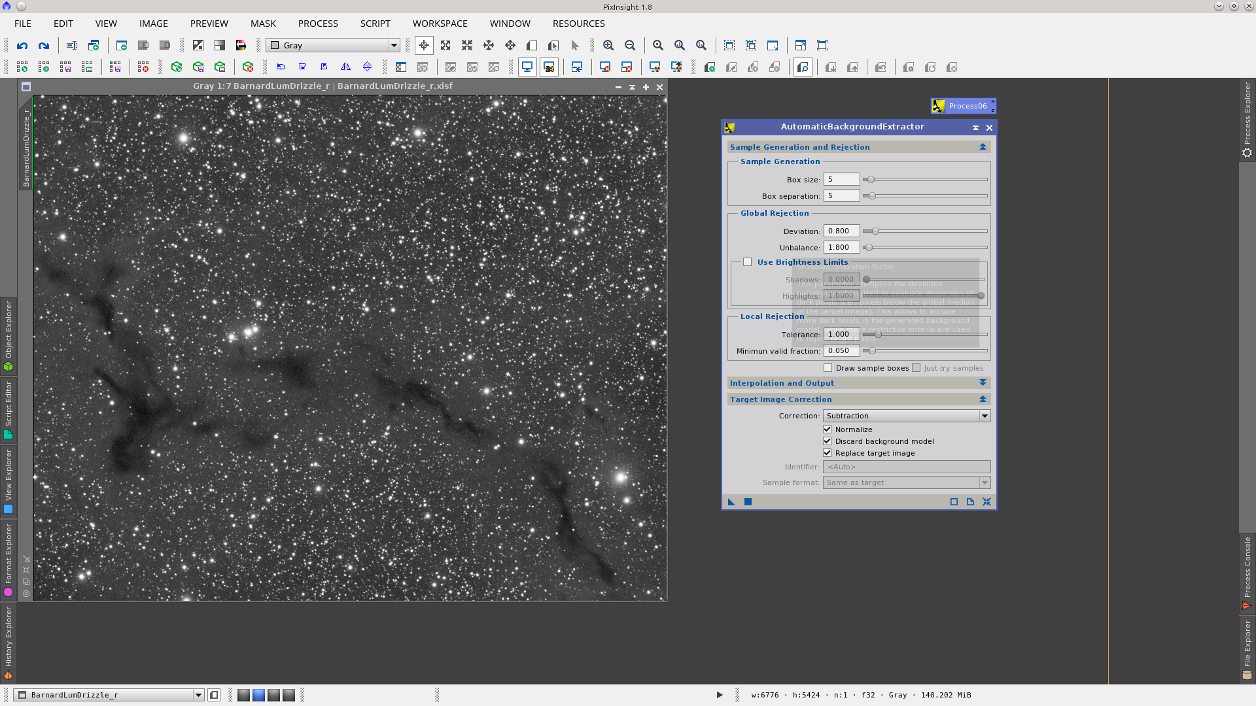The height and width of the screenshot is (706, 1256).
Task: Open the Gray channel display dropdown
Action: click(x=334, y=46)
